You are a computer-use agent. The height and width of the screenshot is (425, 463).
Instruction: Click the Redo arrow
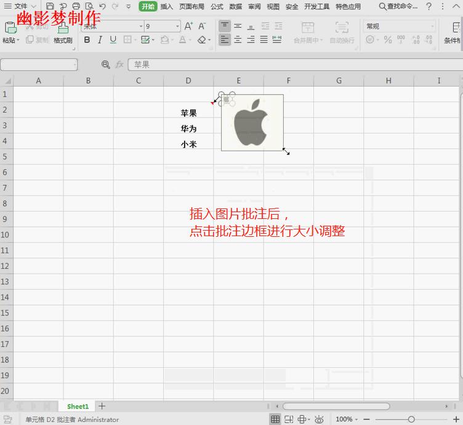point(115,6)
